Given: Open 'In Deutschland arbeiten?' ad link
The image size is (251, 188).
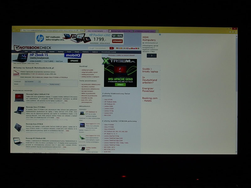Looking at the screenshot, I should point(150,80).
